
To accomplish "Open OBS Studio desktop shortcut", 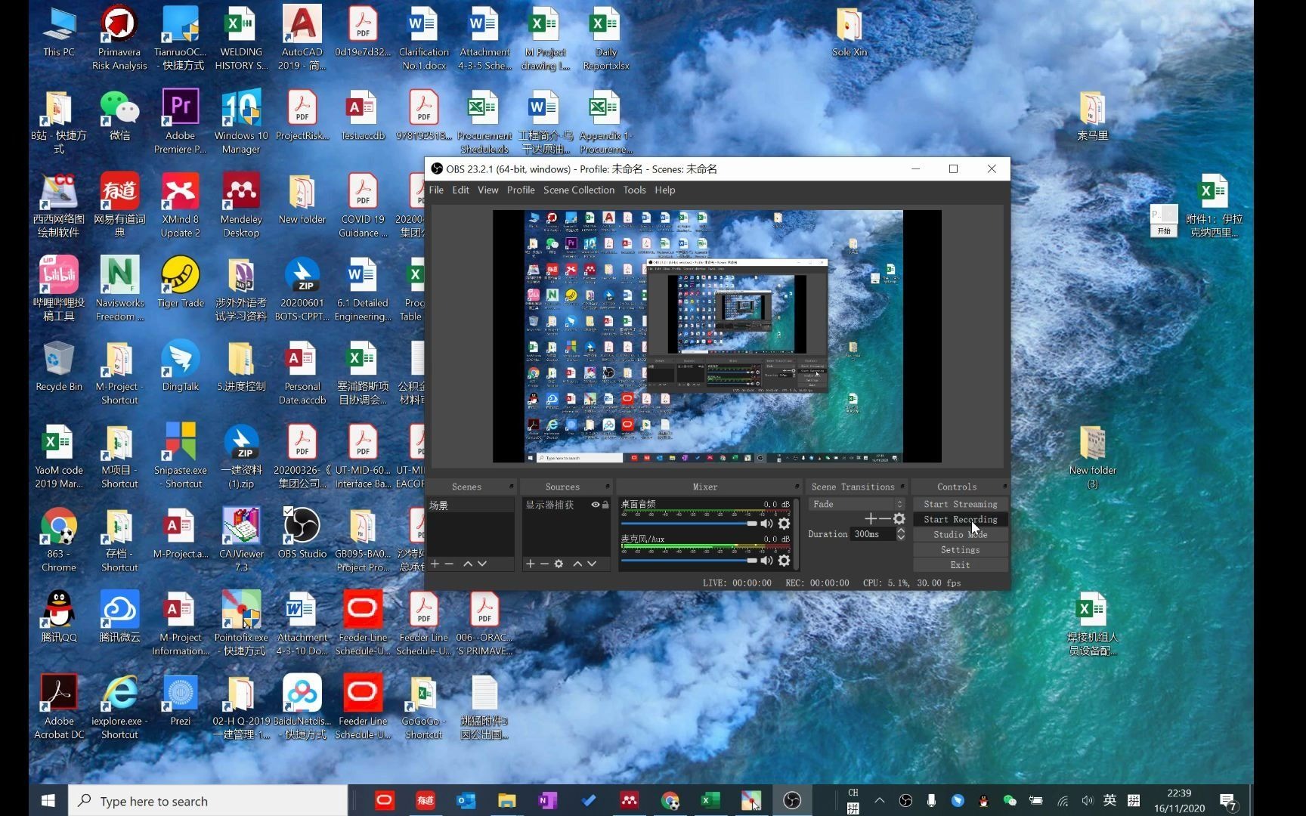I will pos(302,533).
